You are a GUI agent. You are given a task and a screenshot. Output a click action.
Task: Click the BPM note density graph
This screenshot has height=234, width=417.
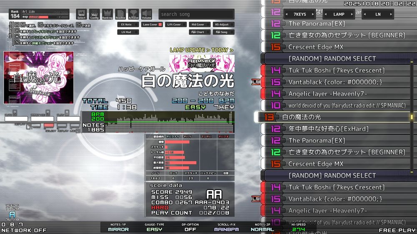(169, 122)
